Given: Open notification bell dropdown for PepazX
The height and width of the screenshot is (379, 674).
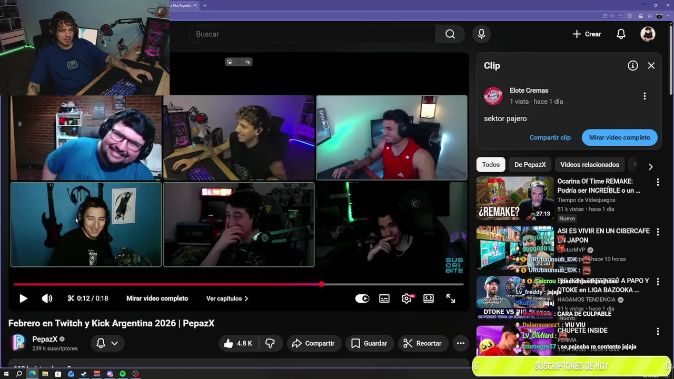Looking at the screenshot, I should point(107,343).
